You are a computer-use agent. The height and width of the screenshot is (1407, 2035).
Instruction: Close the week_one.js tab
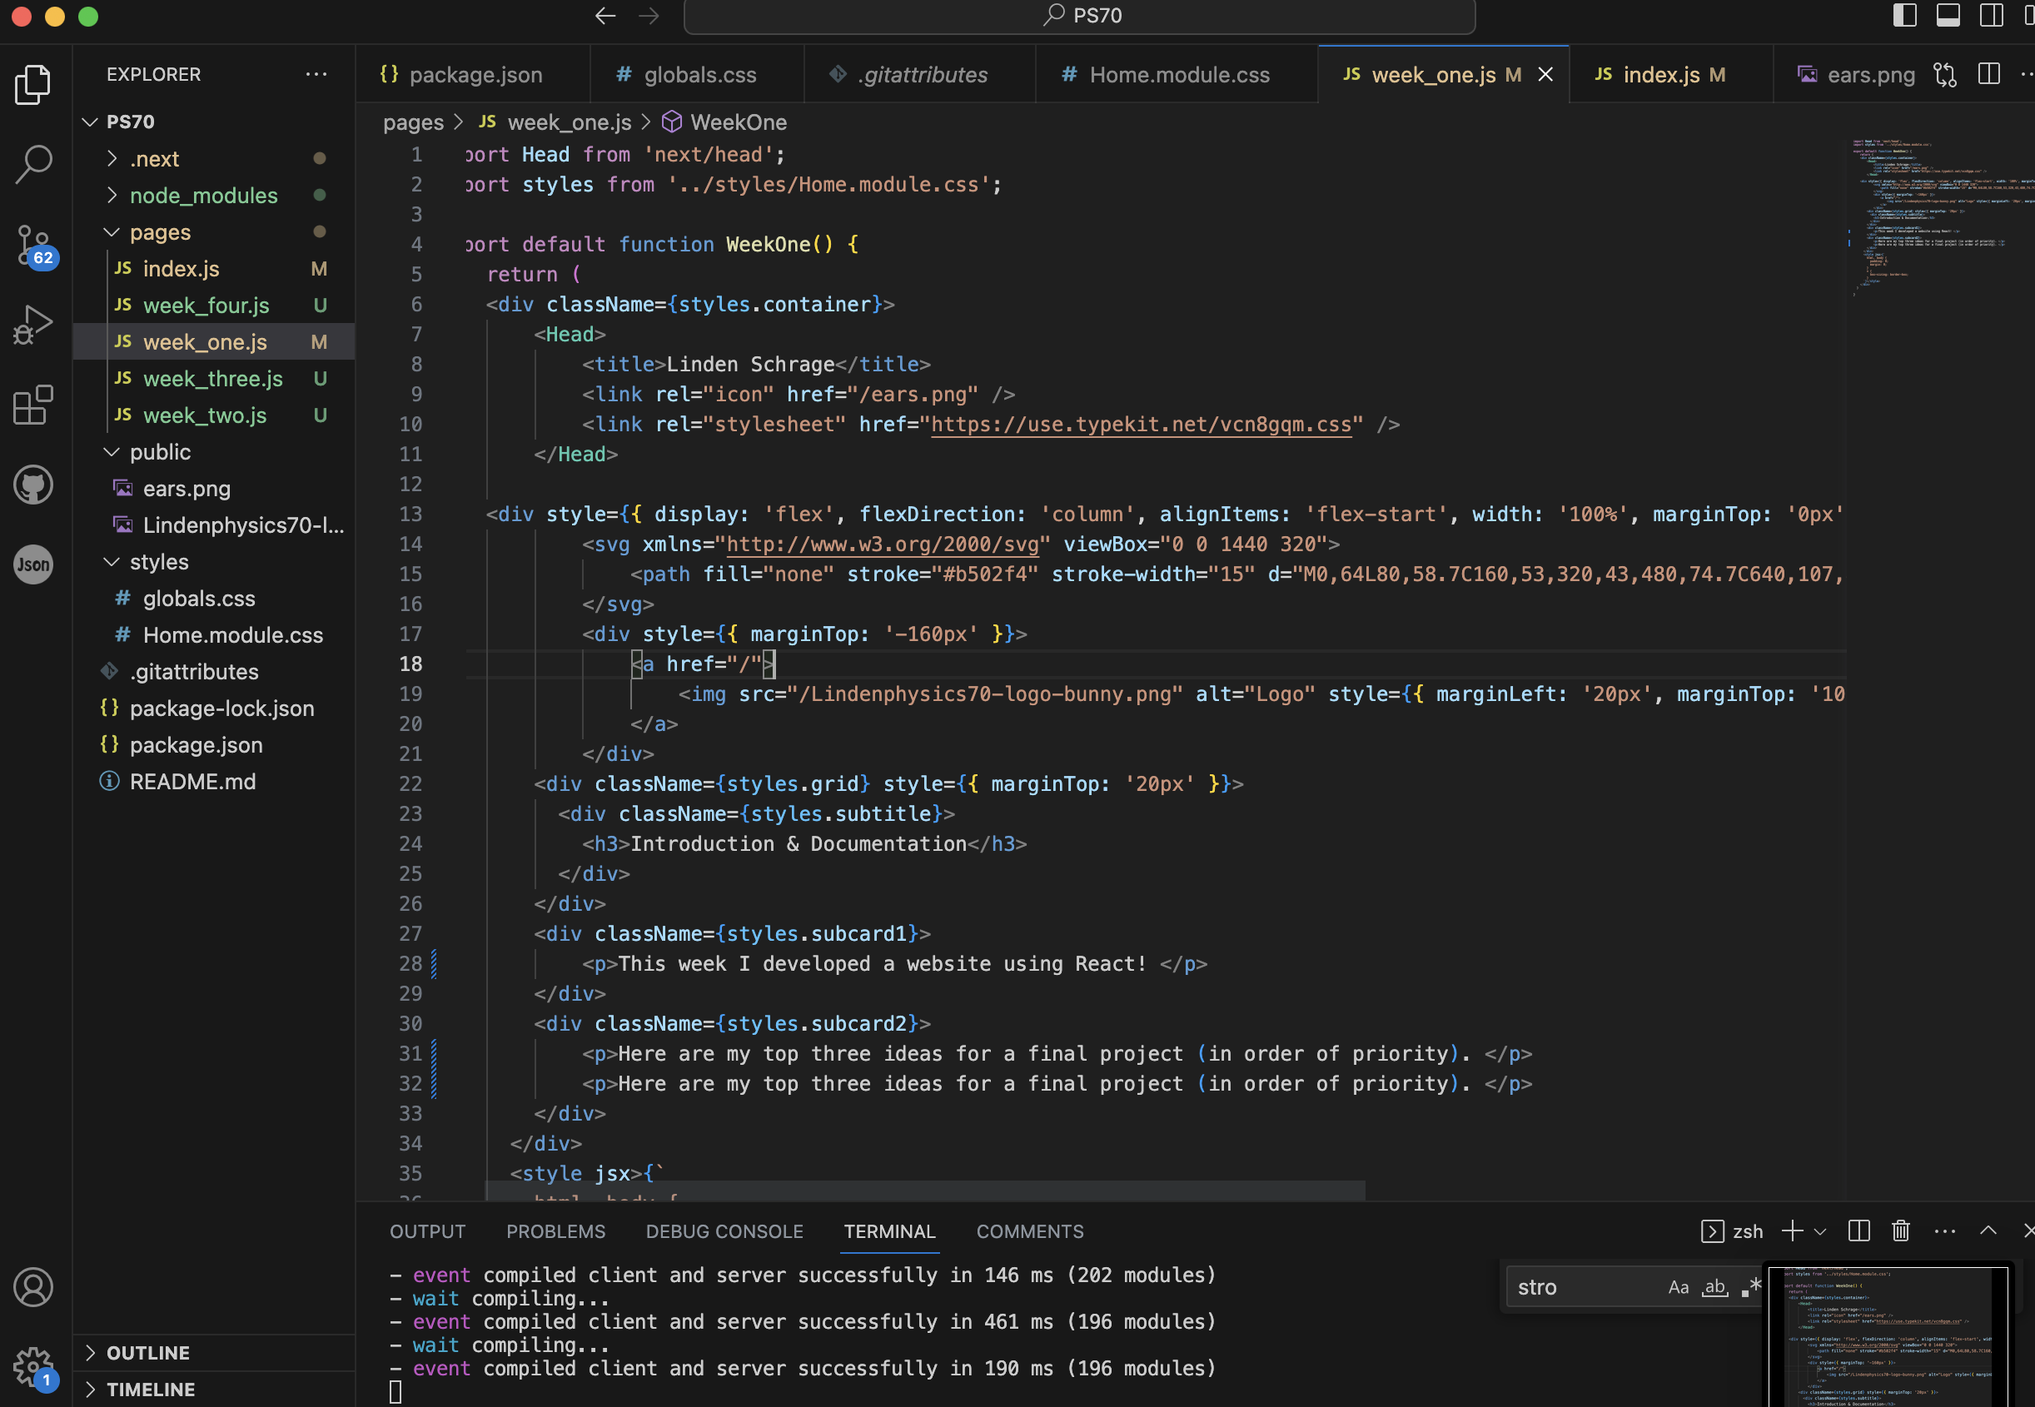pos(1545,75)
